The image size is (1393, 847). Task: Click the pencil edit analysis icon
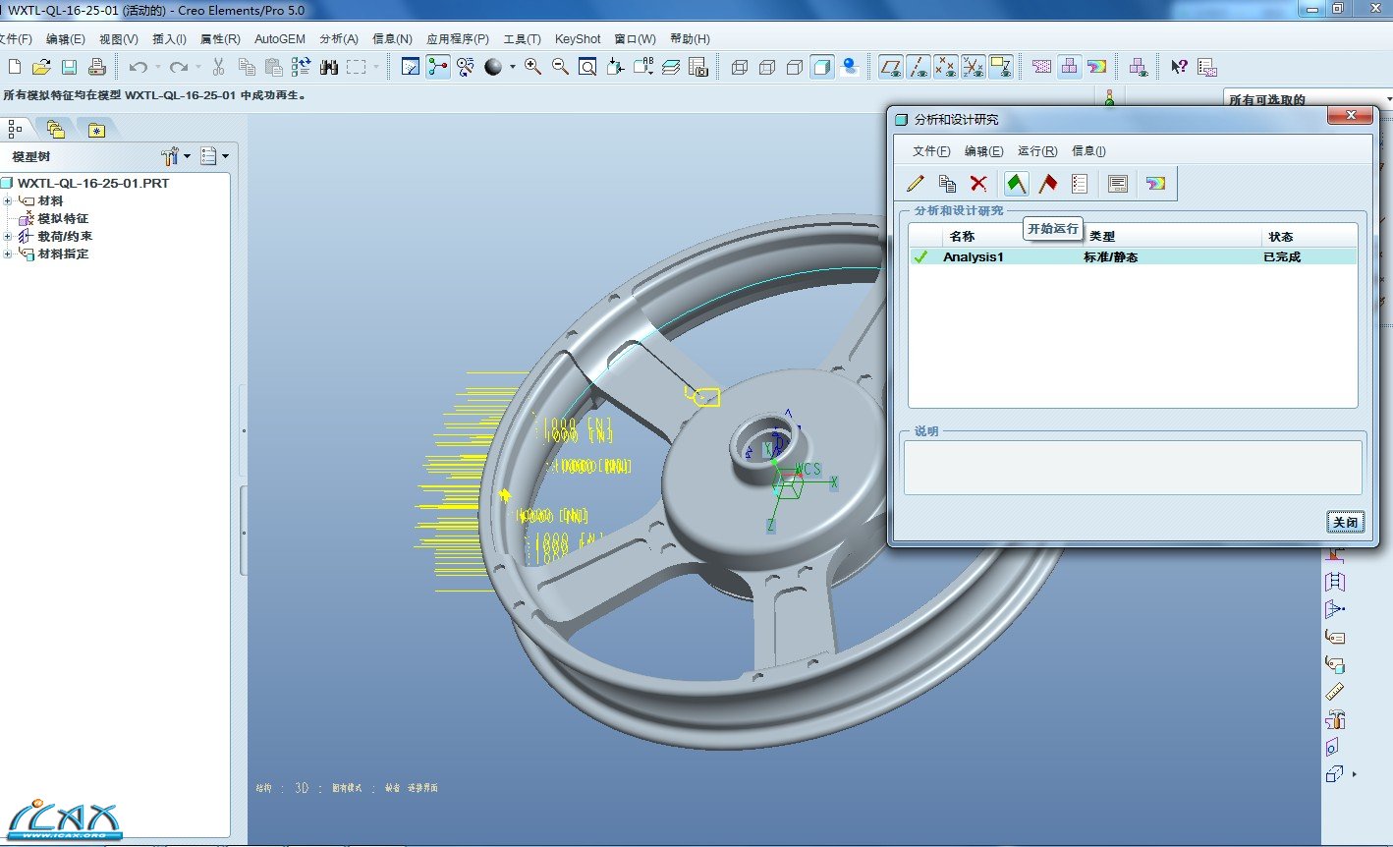pos(916,183)
